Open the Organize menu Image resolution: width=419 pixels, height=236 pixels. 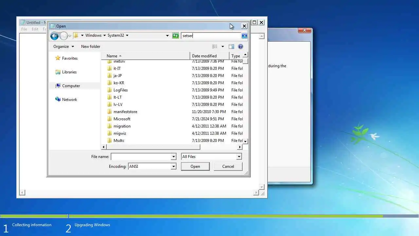click(64, 47)
